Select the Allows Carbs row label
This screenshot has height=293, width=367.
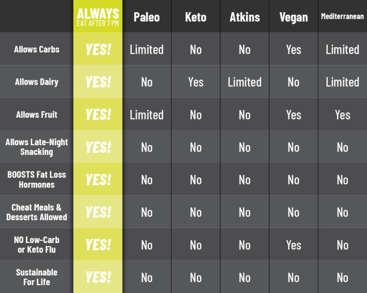point(37,50)
